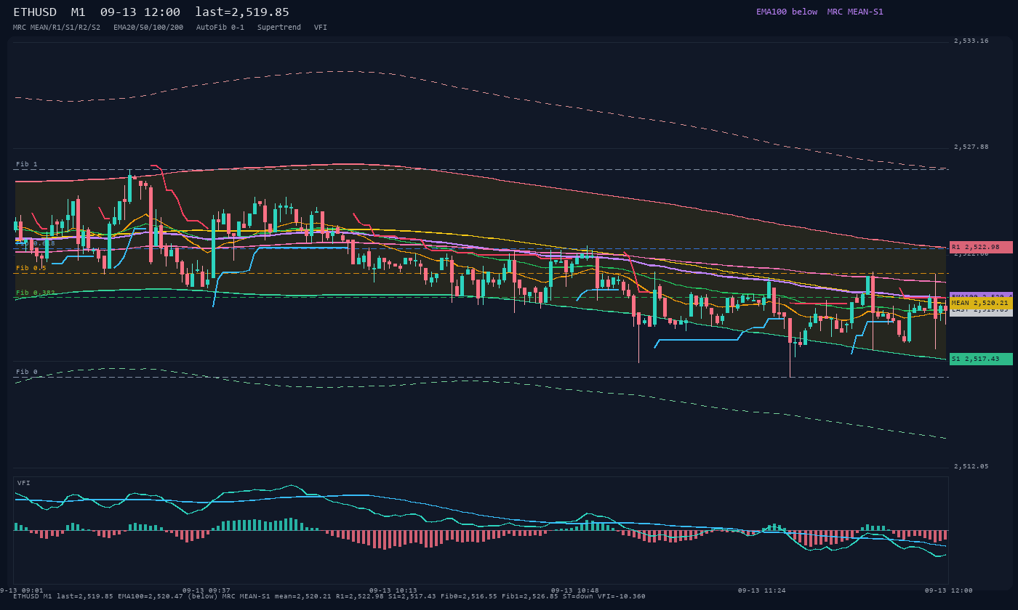Click the "09-13 10:48" time axis label
Viewport: 1018px width, 610px height.
[x=575, y=590]
